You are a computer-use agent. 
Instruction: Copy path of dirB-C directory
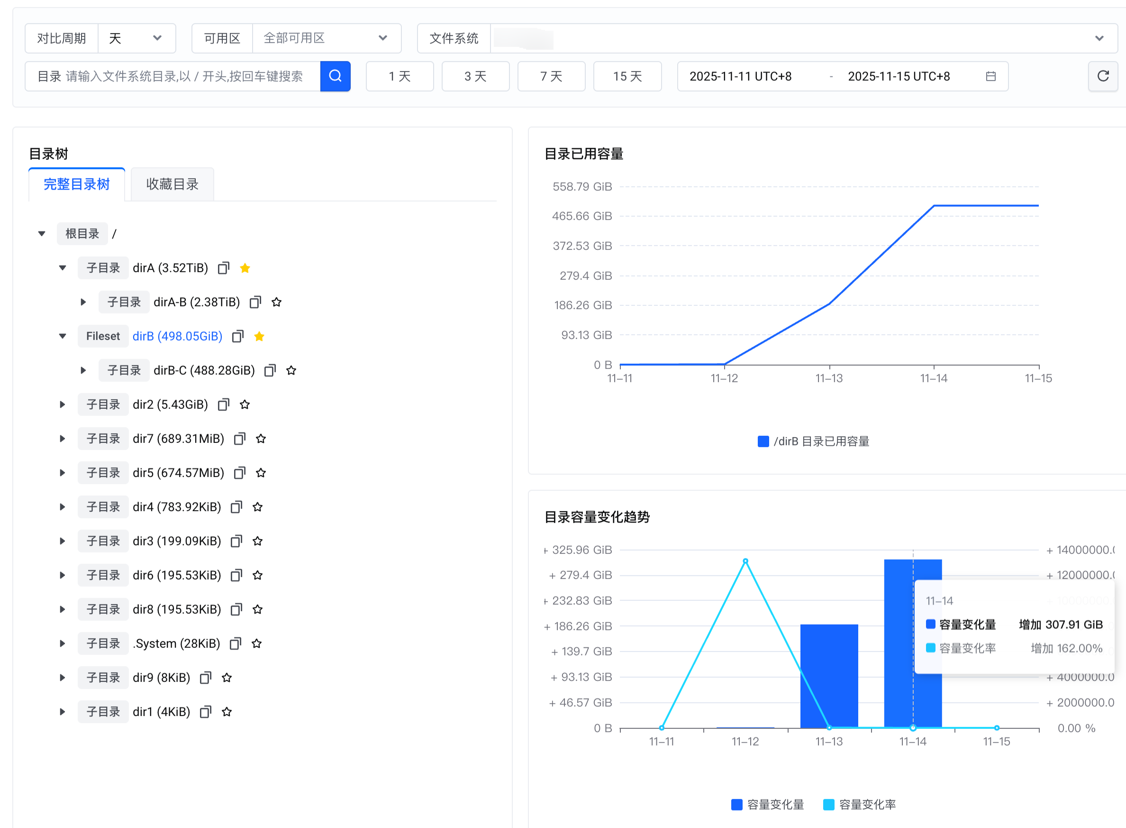click(270, 370)
